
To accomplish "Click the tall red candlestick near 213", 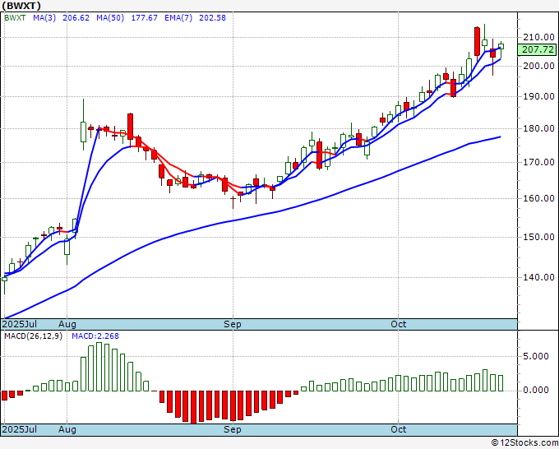I will [477, 41].
